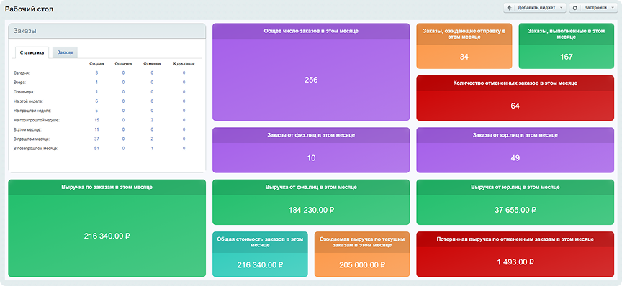Click the Заказы widget panel header

coord(107,31)
